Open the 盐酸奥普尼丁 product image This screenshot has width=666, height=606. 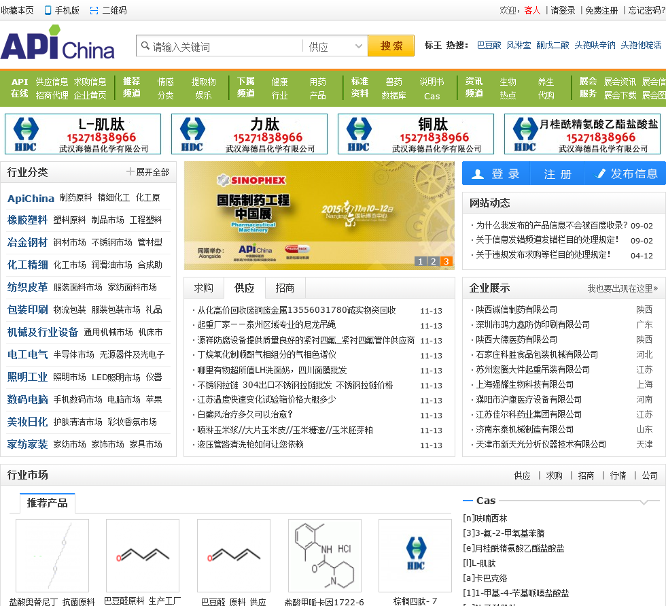(52, 556)
